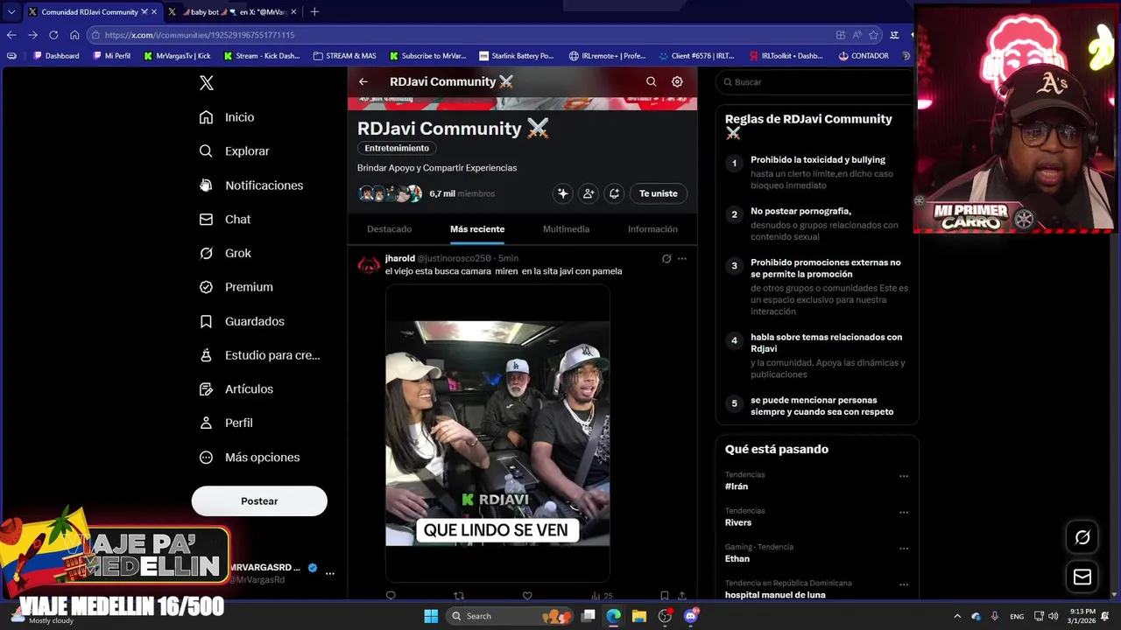
Task: Click the share community icon
Action: click(x=615, y=193)
